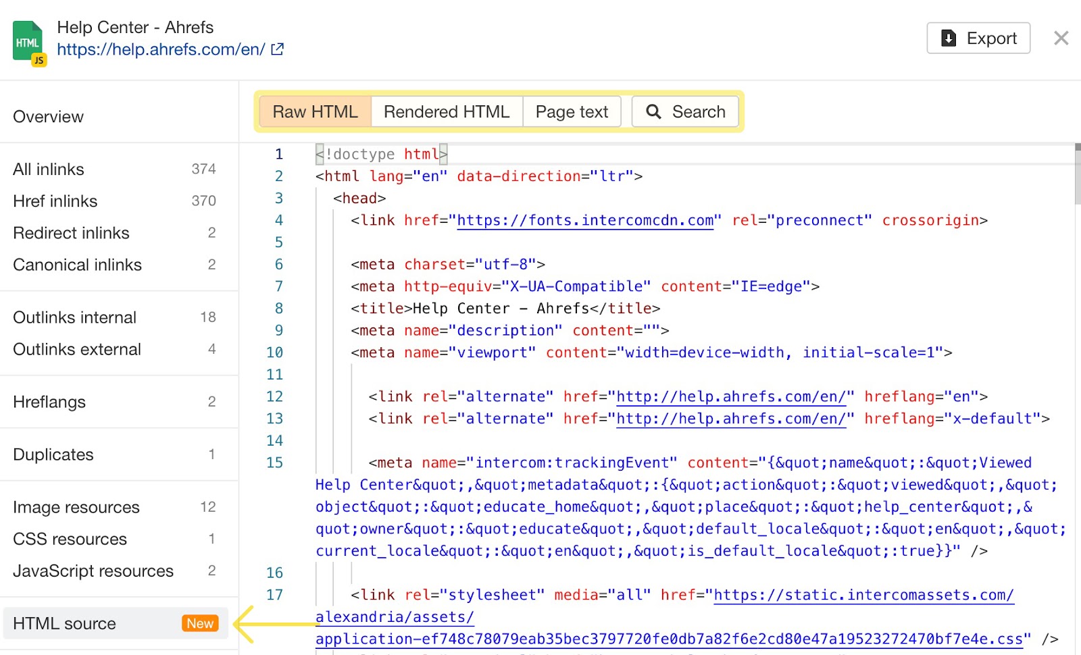This screenshot has width=1081, height=655.
Task: Click the 18 count beside Outlinks internal
Action: (208, 317)
